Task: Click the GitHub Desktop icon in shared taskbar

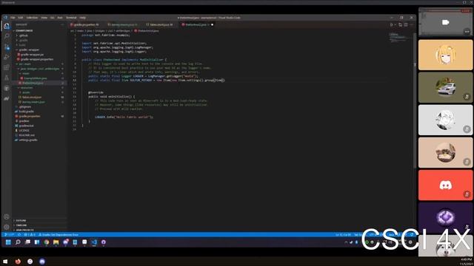Action: click(x=104, y=242)
